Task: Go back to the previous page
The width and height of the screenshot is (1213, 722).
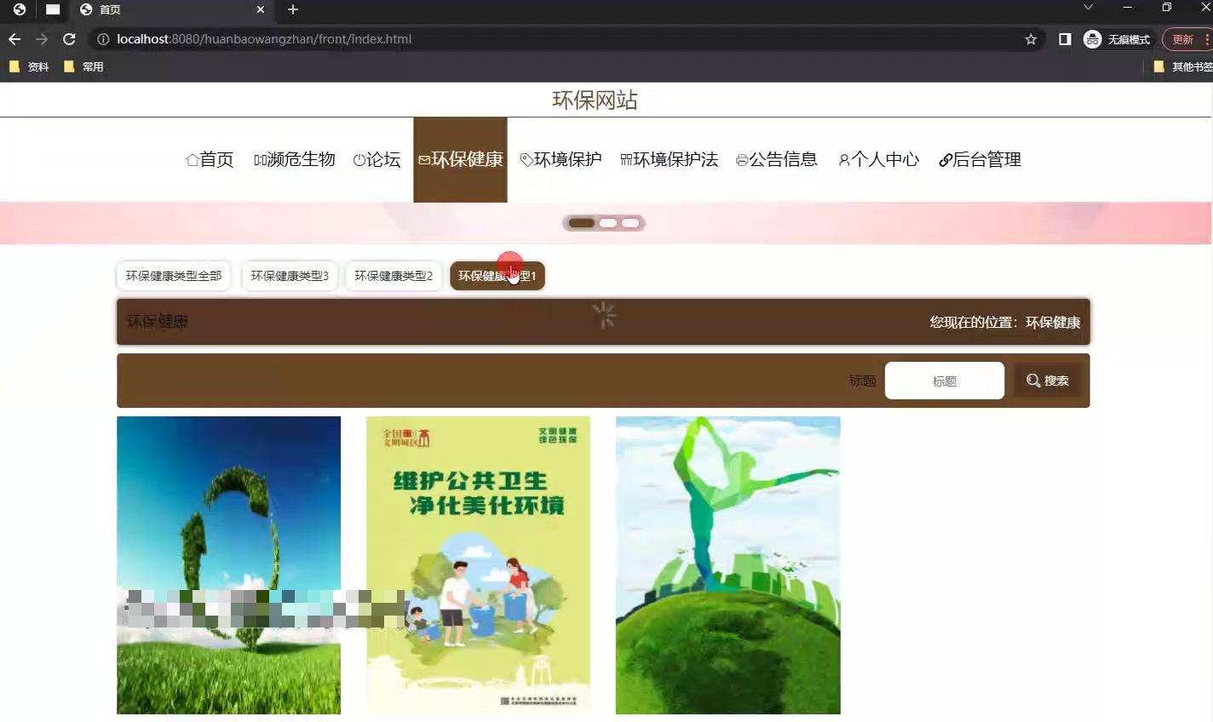Action: pos(14,39)
